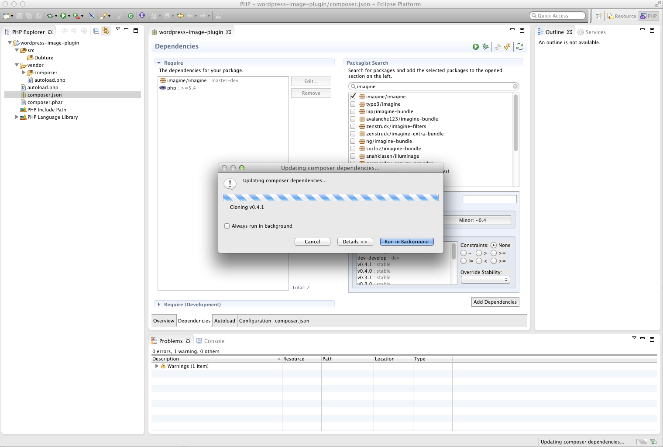Switch to the Autoload tab
This screenshot has width=663, height=447.
225,321
